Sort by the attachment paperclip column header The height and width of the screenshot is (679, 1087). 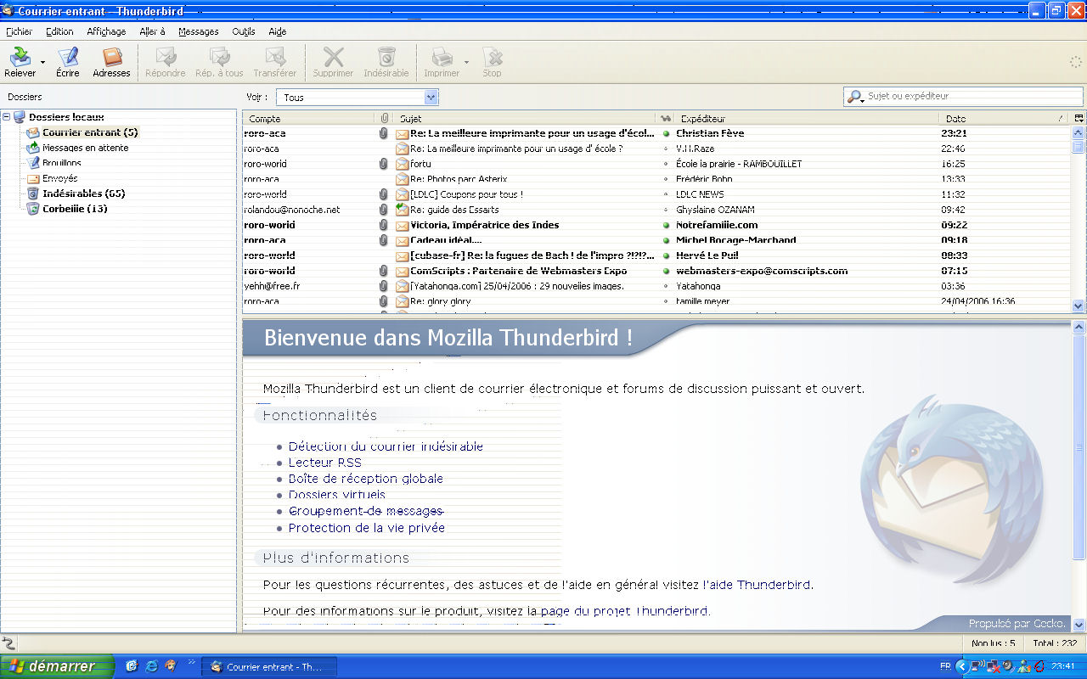(x=384, y=119)
